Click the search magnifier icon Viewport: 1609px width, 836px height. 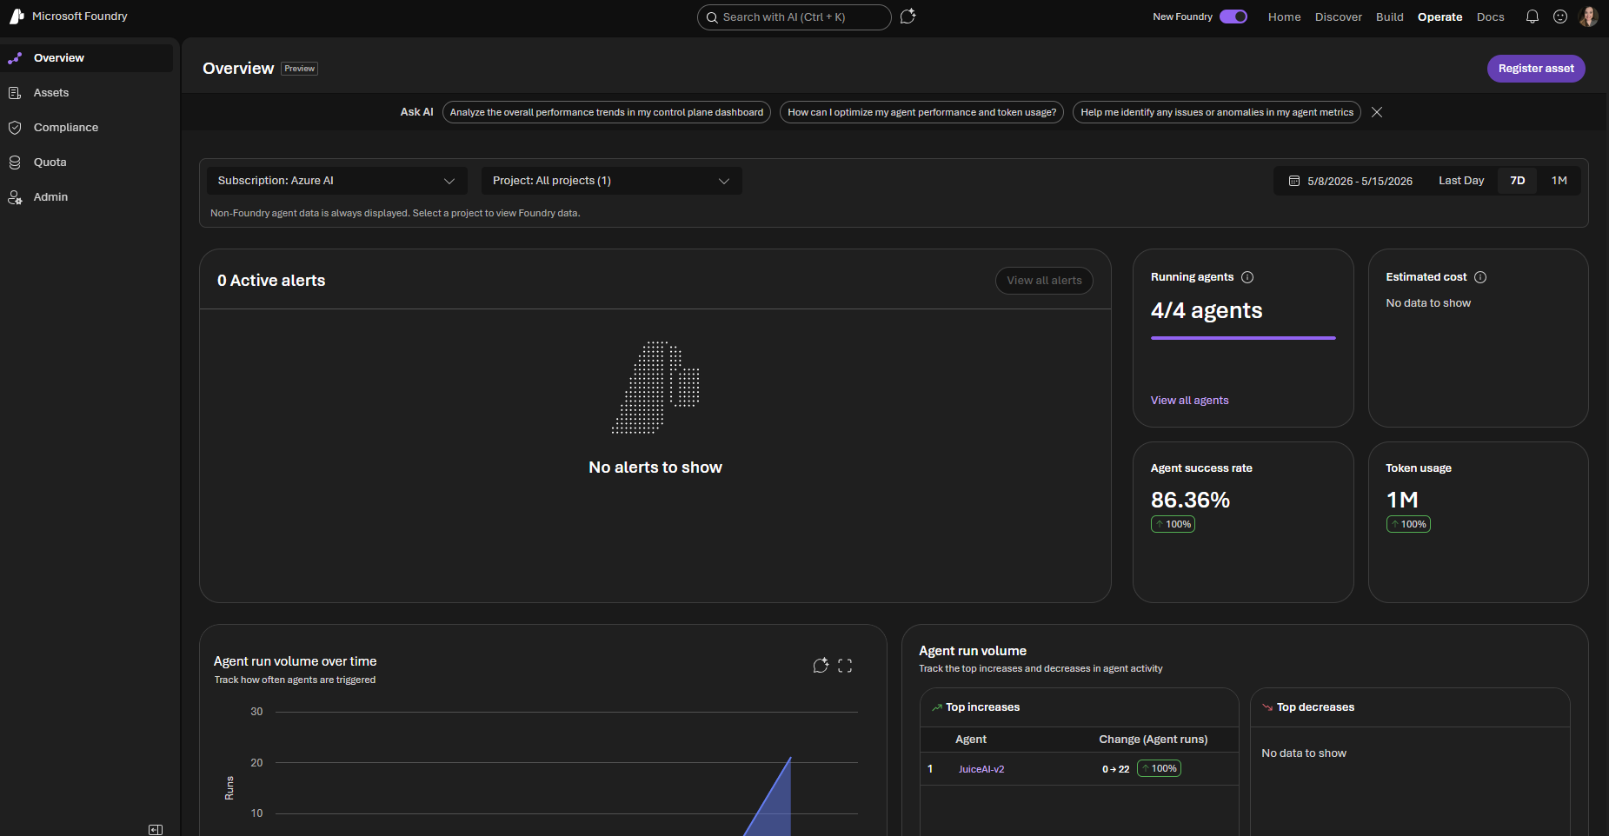712,17
